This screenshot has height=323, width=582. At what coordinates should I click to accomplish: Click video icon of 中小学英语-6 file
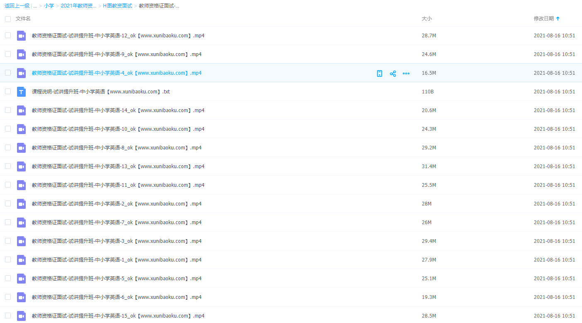pos(21,297)
